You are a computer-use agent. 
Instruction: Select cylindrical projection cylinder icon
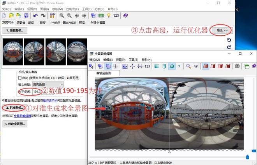[164, 66]
